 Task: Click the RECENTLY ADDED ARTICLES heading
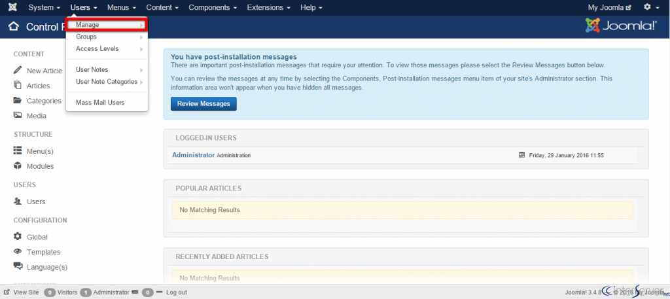tap(222, 256)
